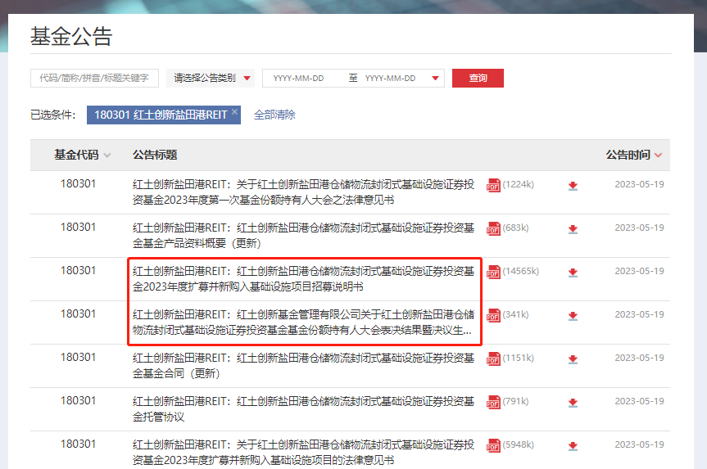Focus the 代码/简称/拼音/标题关键字 search field
This screenshot has width=707, height=469.
click(x=95, y=78)
